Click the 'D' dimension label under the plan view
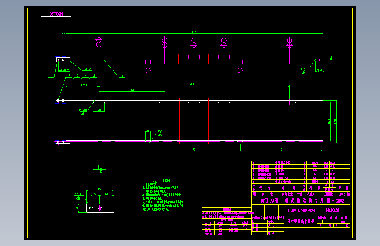This screenshot has width=380, height=246. [x=281, y=149]
